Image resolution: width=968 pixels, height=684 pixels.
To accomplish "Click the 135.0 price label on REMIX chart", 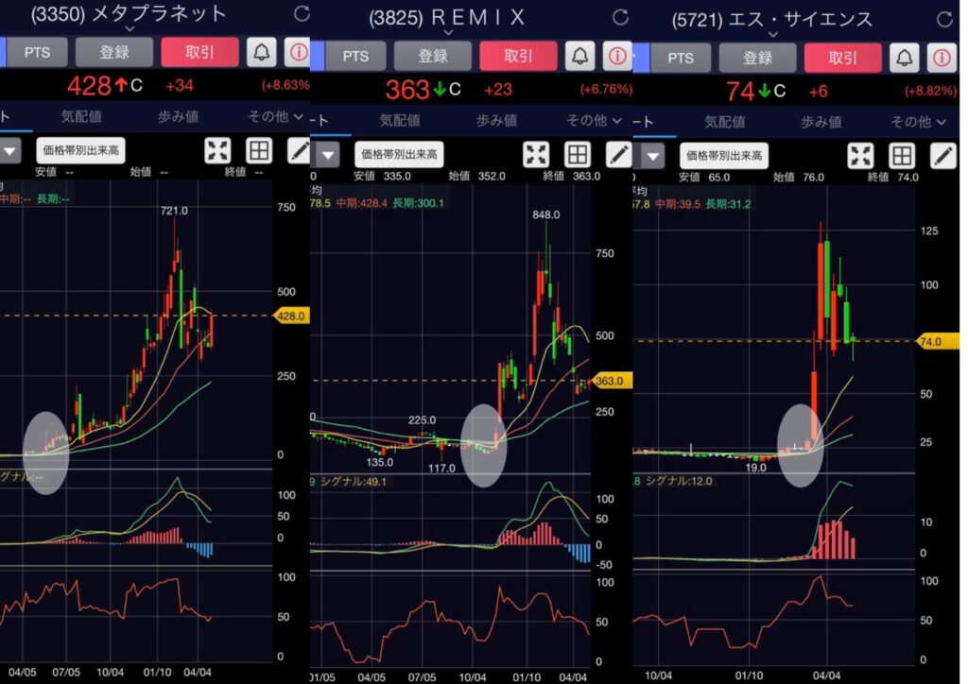I will (380, 462).
